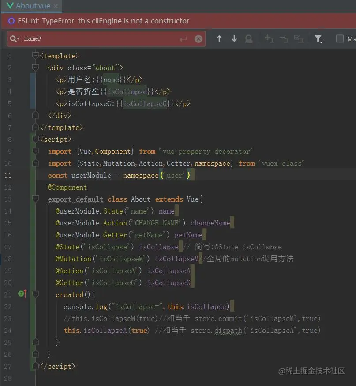Click getName property on line 16
This screenshot has height=386, width=356.
188,235
